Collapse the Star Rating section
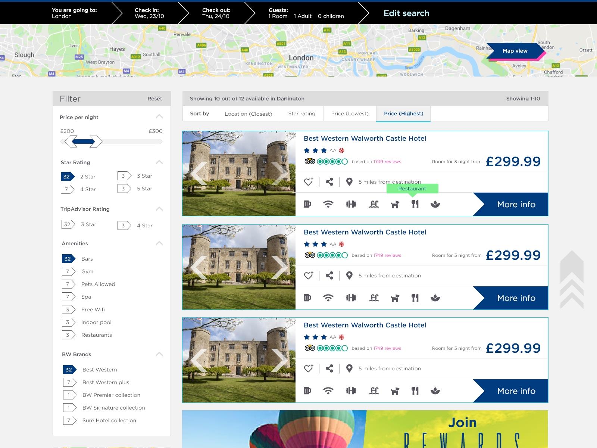 point(159,162)
